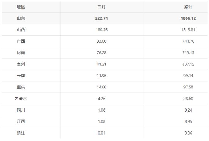The image size is (209, 141).
Task: Click the 222.71 monthly value
Action: 101,18
